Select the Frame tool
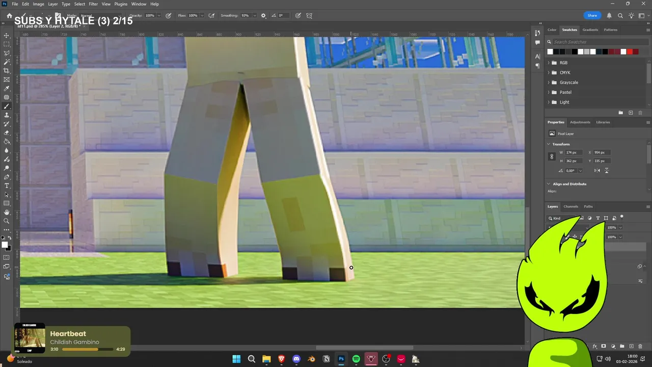Image resolution: width=652 pixels, height=367 pixels. pos(7,80)
